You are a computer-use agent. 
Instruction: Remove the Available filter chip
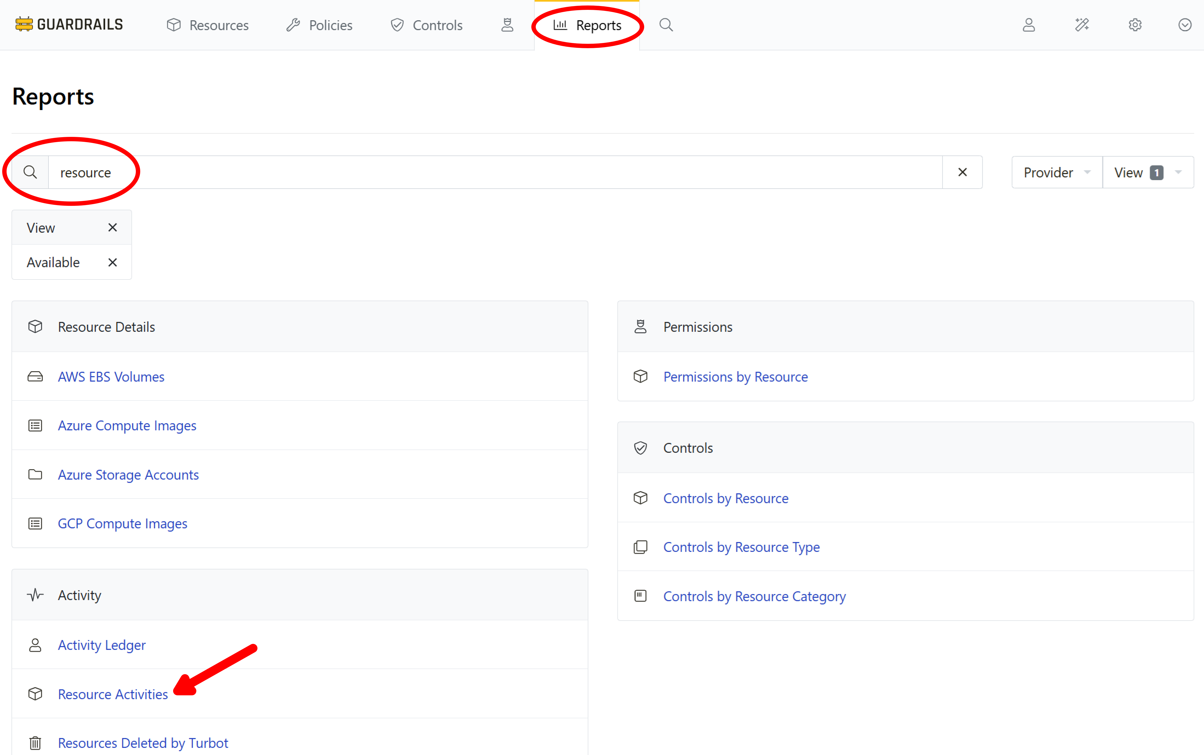[112, 262]
